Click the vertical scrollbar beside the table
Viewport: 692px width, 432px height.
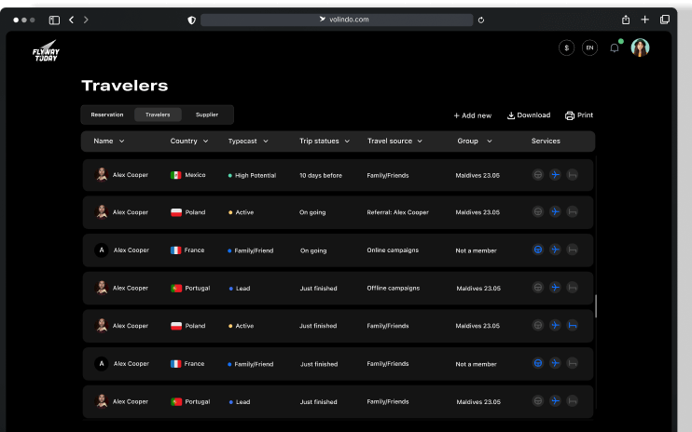point(596,306)
